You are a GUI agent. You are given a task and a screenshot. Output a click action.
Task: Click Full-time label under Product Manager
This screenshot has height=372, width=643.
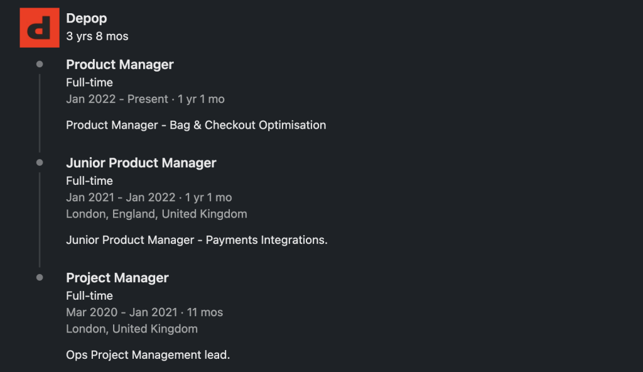[x=89, y=82]
